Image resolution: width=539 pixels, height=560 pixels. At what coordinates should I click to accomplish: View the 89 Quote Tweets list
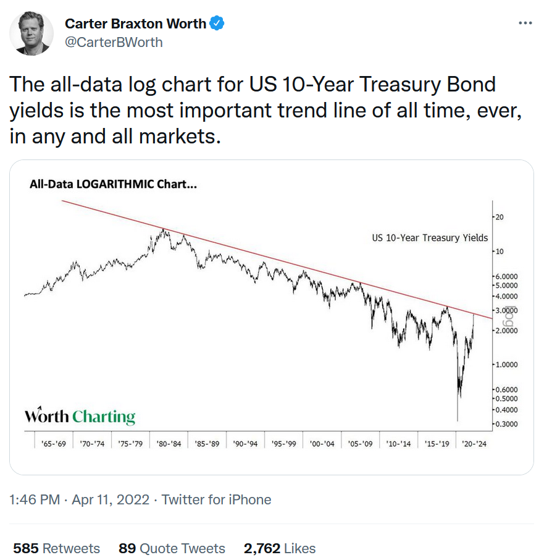tap(172, 548)
